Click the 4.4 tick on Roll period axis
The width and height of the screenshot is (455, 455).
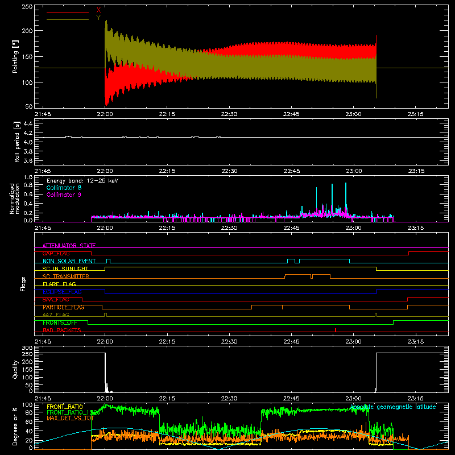28,123
